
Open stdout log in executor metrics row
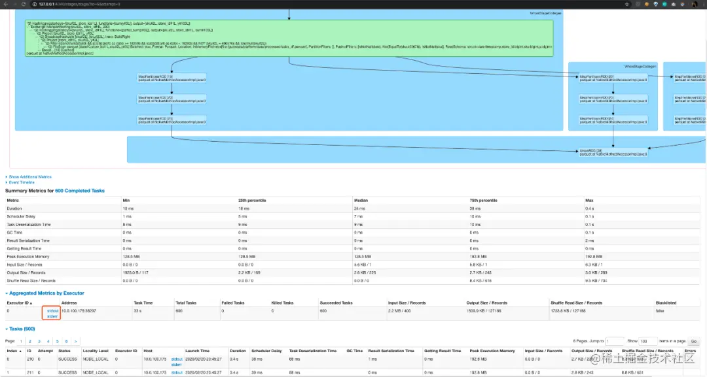[x=53, y=311]
